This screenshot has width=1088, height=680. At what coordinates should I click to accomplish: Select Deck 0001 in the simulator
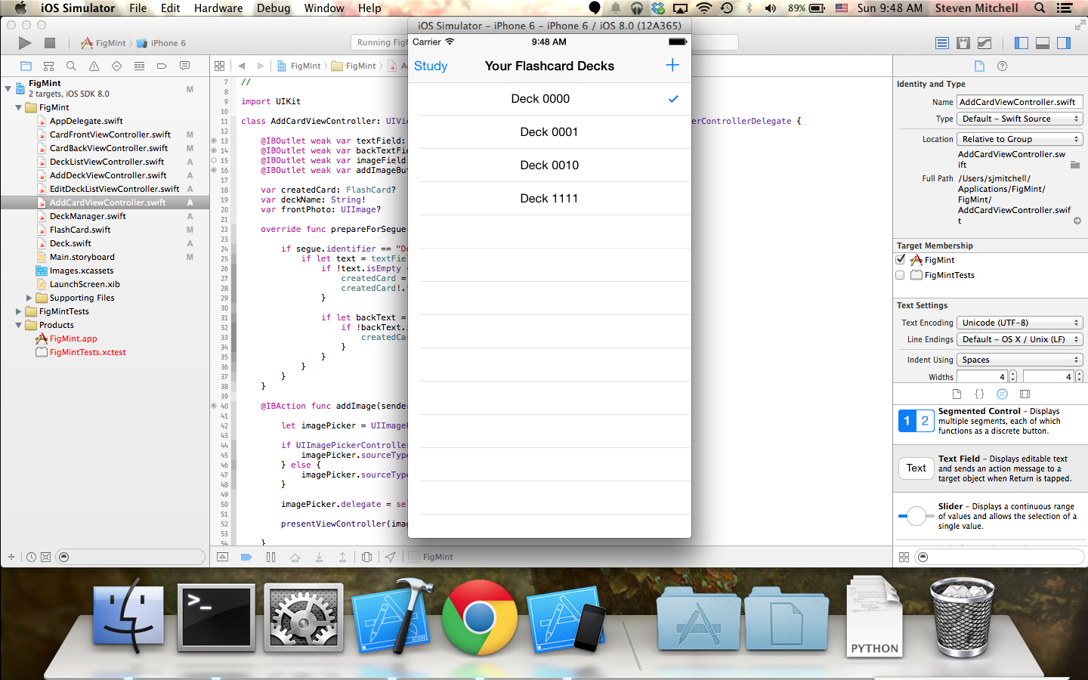click(x=549, y=132)
